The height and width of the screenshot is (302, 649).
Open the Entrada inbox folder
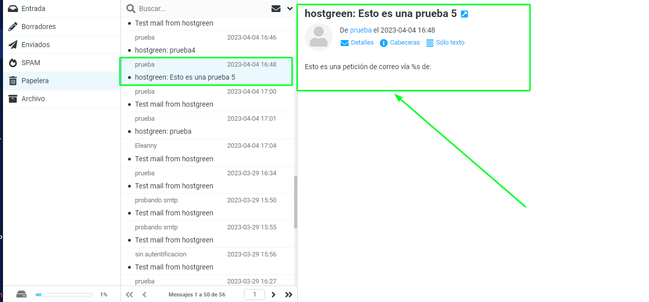[x=33, y=9]
